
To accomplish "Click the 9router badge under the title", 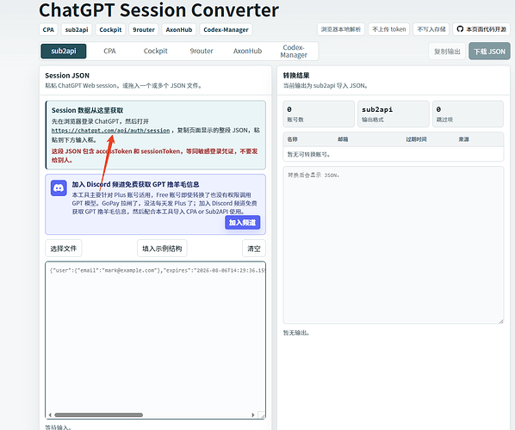I will pyautogui.click(x=144, y=29).
